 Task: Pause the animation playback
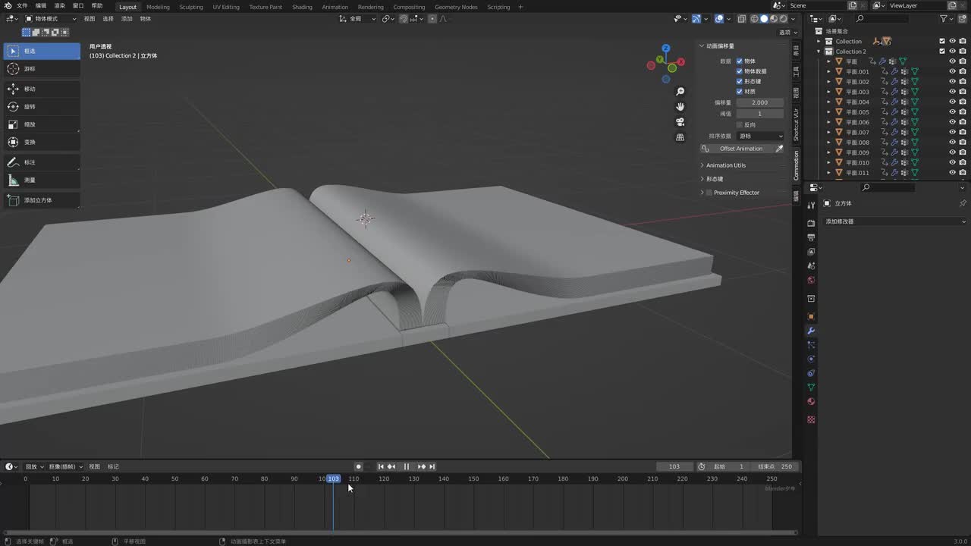(406, 466)
